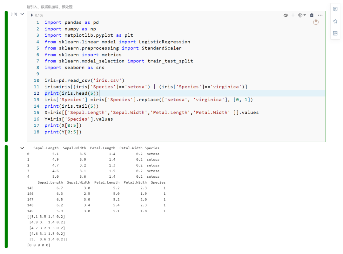The height and width of the screenshot is (254, 343).
Task: Click the colored status badge near the toolbar
Action: point(315,22)
